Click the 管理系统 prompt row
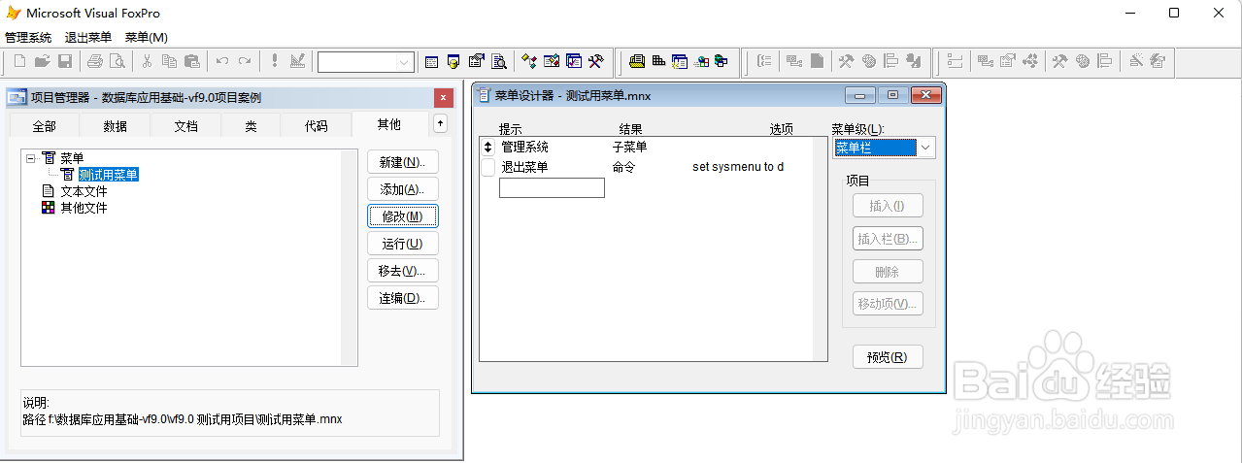The image size is (1242, 463). point(524,147)
